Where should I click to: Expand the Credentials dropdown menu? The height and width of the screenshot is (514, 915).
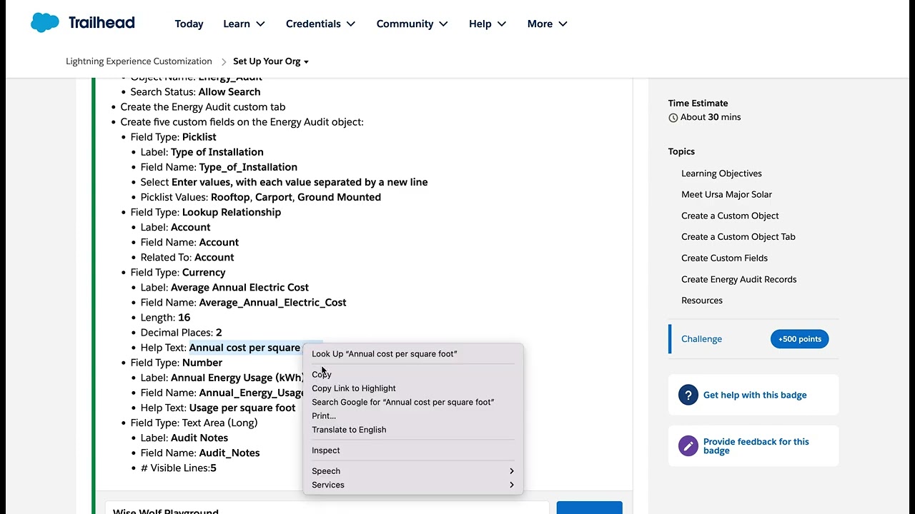pyautogui.click(x=320, y=24)
